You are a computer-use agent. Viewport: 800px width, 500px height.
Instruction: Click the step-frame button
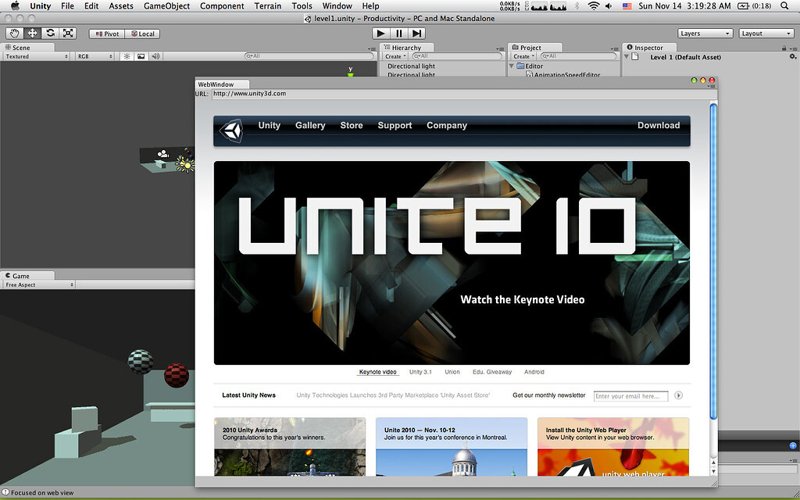[419, 33]
